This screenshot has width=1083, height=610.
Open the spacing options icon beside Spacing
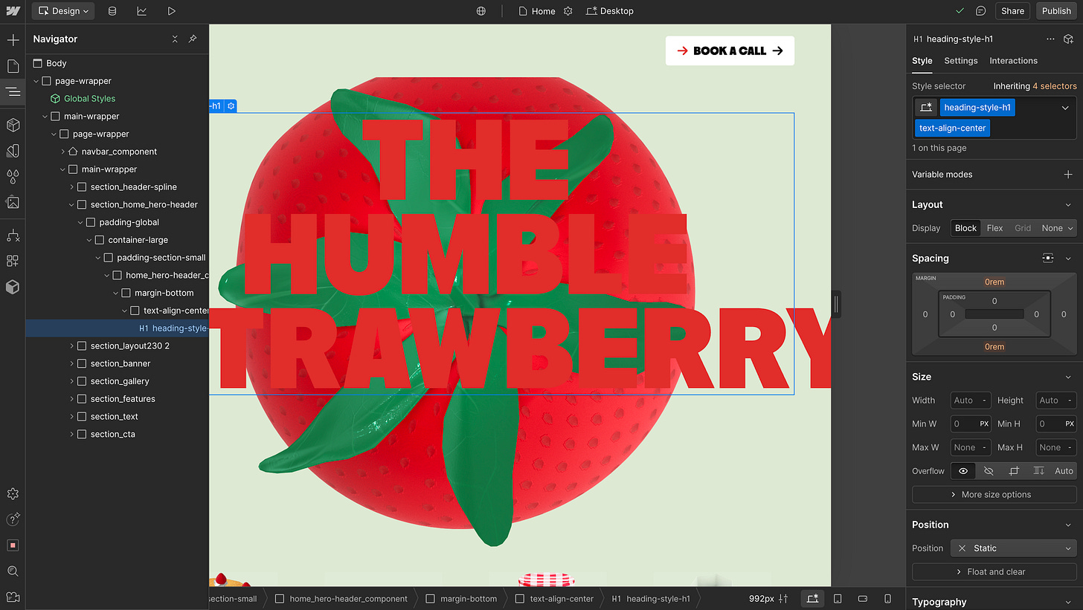pyautogui.click(x=1048, y=258)
